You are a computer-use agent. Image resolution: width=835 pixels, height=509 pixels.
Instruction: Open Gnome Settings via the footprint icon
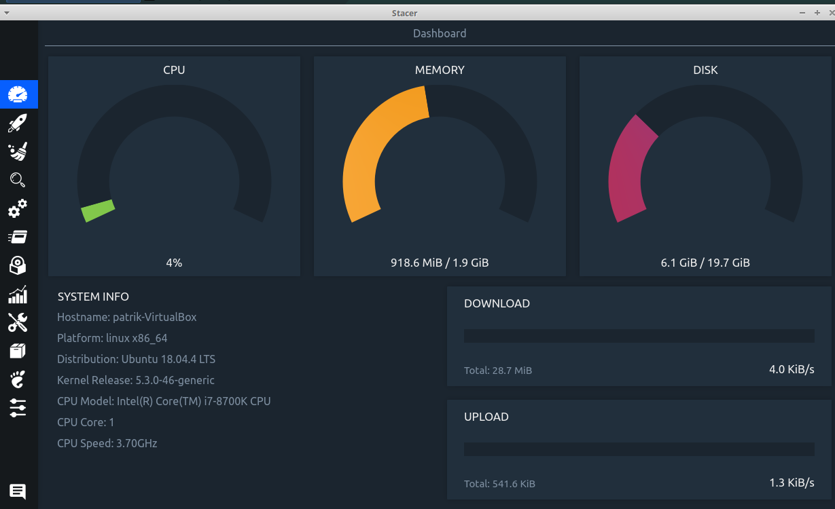tap(18, 379)
